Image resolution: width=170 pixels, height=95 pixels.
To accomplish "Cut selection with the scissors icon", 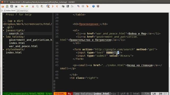I will coord(33,6).
